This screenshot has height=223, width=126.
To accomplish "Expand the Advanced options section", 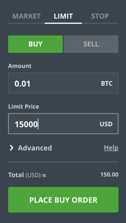I will [x=31, y=148].
